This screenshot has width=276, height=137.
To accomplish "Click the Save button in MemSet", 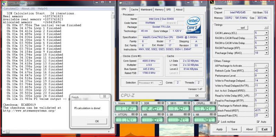I will 234,129.
